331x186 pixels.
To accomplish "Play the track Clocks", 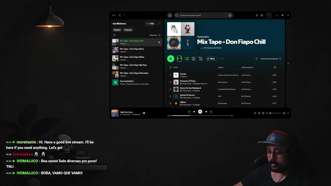I will point(183,74).
